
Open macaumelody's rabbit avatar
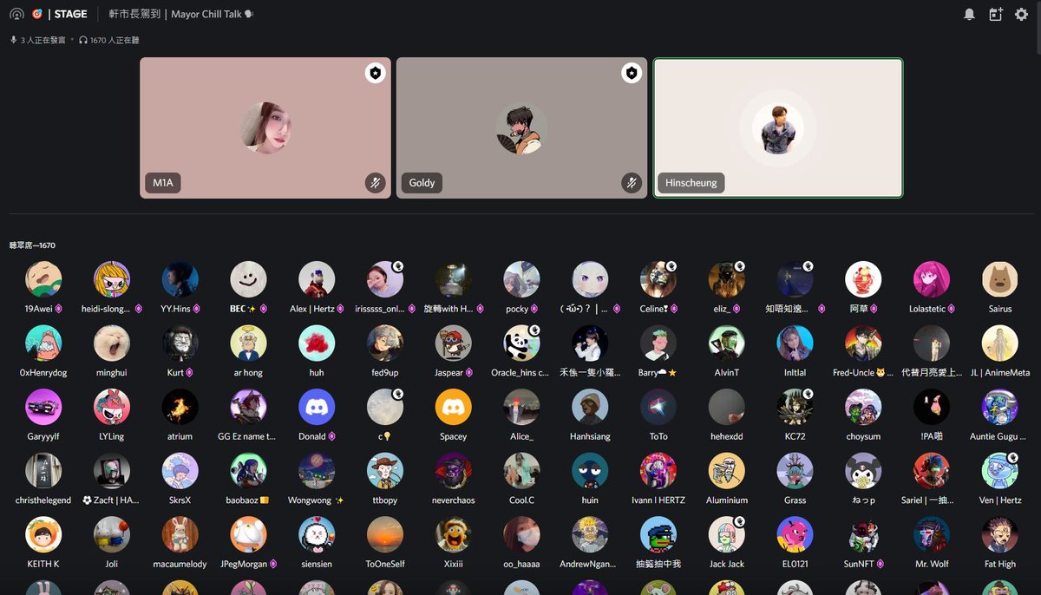tap(180, 535)
